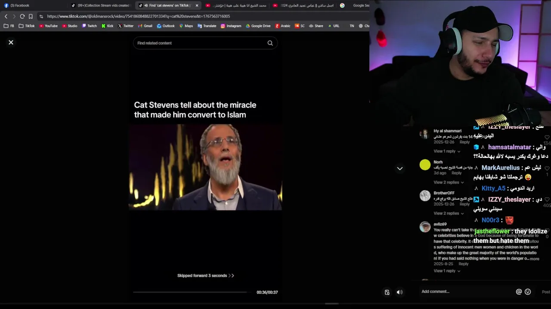Open Norh's yellow profile avatar

coord(425,165)
